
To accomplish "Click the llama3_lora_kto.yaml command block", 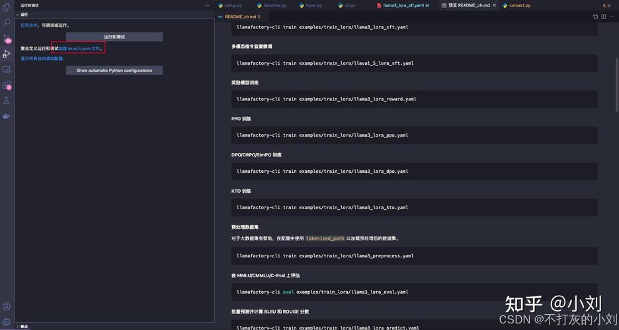I will (414, 207).
